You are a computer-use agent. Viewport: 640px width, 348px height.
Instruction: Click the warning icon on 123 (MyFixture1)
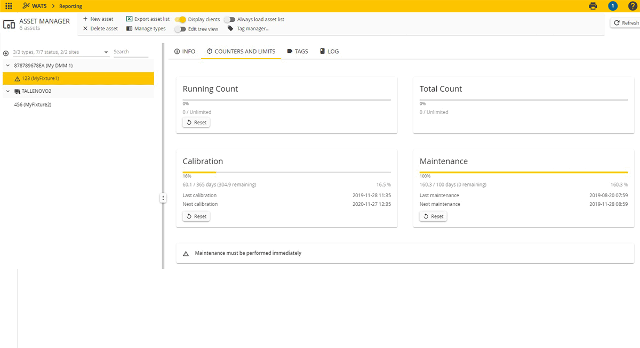(17, 78)
